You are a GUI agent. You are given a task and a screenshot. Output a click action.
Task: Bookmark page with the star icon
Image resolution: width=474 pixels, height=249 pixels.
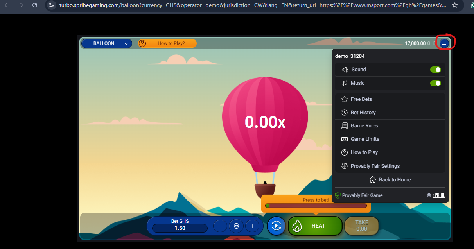point(454,5)
